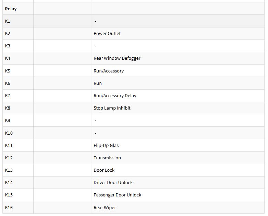Click the Power Outlet text

tap(107, 33)
